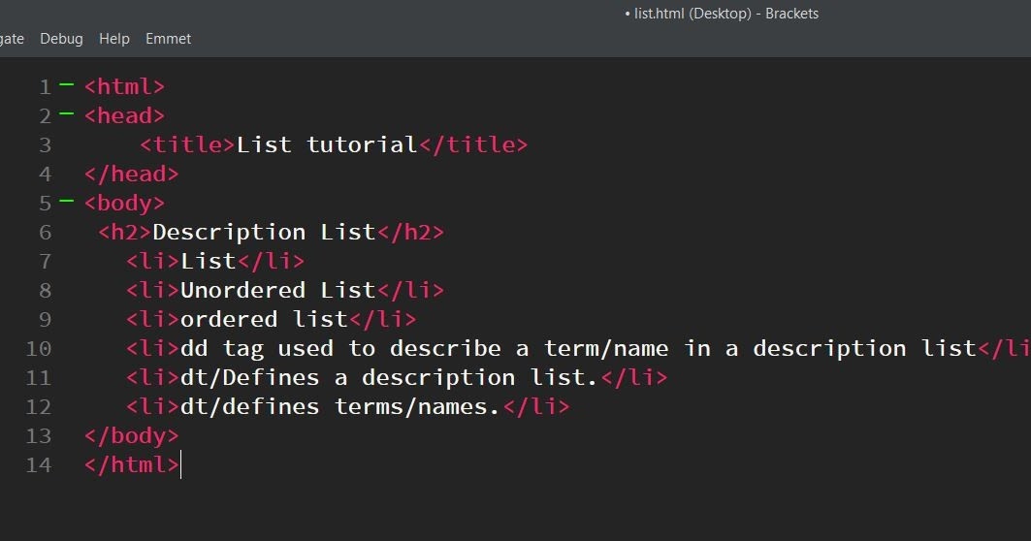1031x541 pixels.
Task: Collapse the head tag fold marker on line 2
Action: (x=66, y=113)
